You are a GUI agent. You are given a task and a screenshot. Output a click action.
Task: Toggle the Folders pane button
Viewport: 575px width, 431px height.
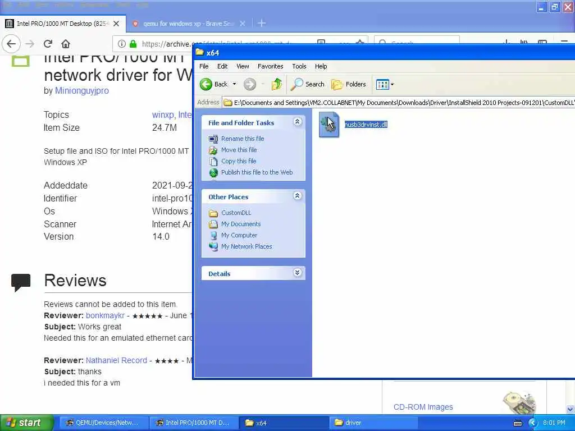(x=349, y=84)
